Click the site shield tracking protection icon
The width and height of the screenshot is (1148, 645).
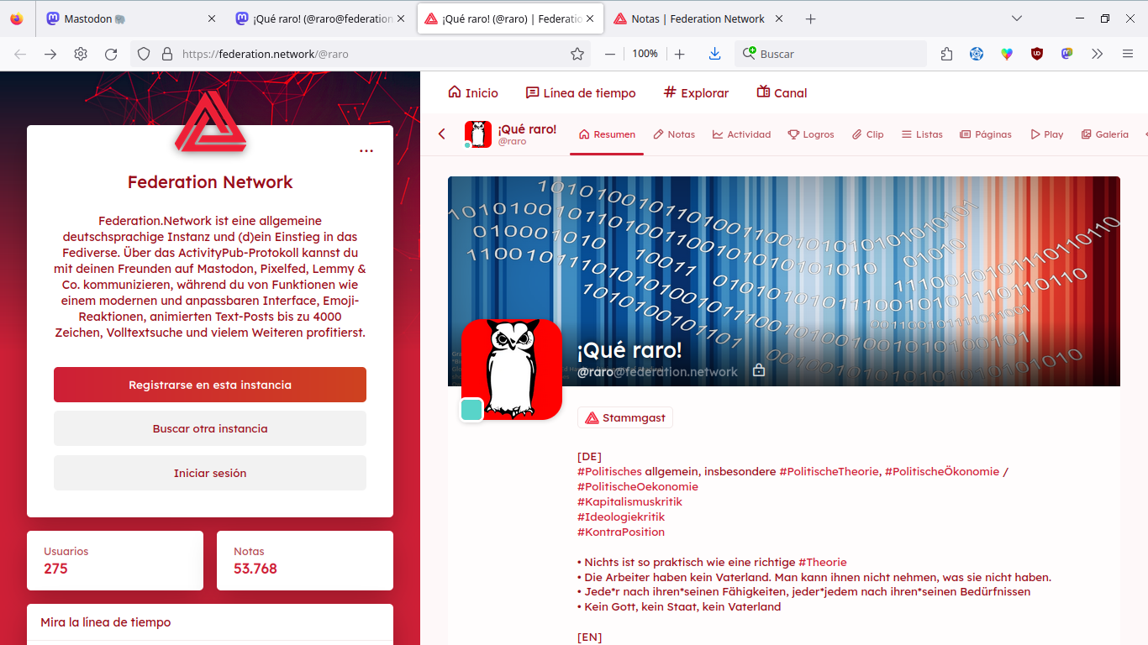pos(144,54)
